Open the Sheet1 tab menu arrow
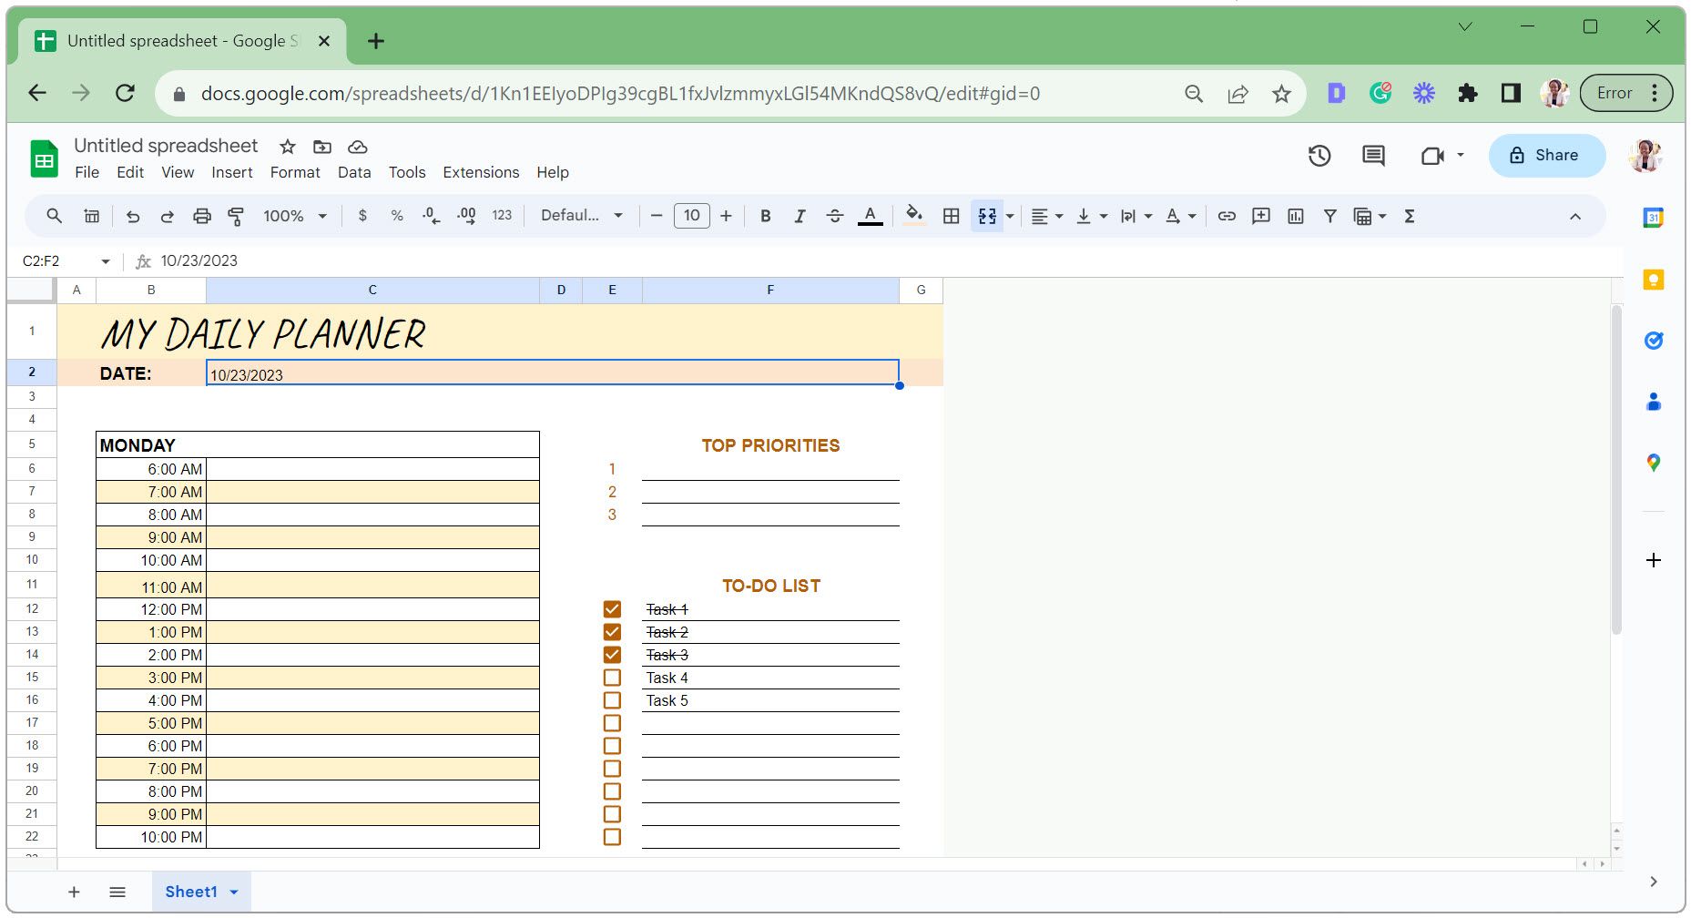Image resolution: width=1691 pixels, height=918 pixels. (231, 892)
